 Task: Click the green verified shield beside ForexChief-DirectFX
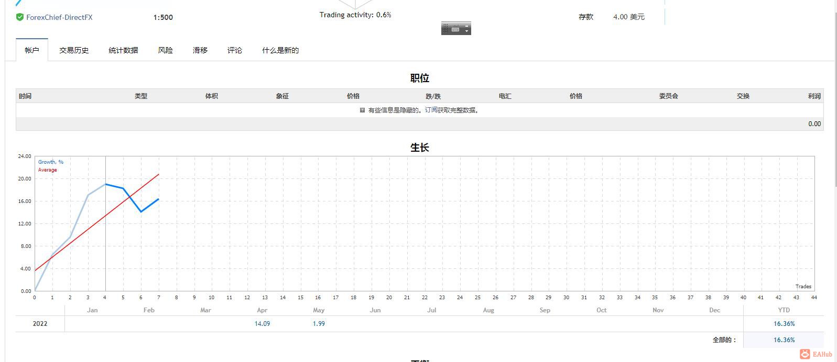point(19,17)
